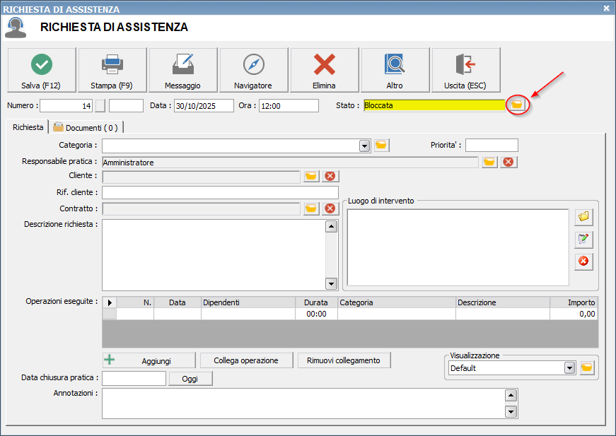Click the Aggiungi button

(x=149, y=360)
